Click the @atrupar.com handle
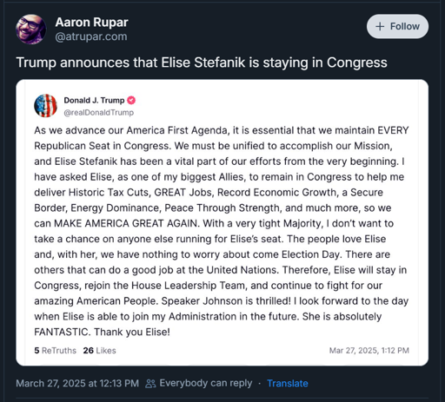 coord(91,36)
